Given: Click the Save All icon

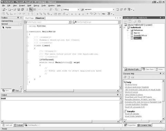Looking at the screenshot, I should [x=22, y=9].
